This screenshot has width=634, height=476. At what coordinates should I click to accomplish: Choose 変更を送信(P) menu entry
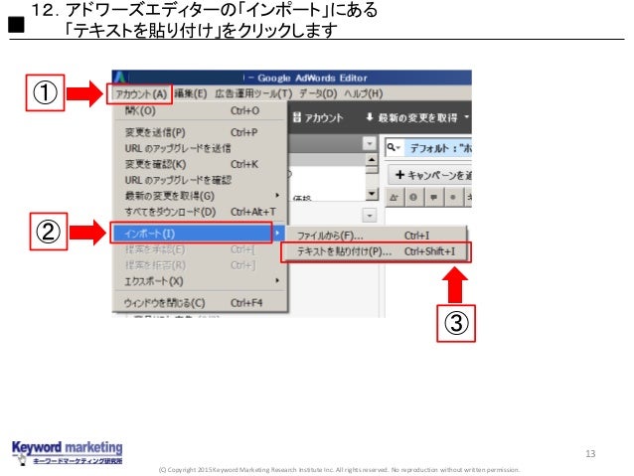click(x=200, y=132)
